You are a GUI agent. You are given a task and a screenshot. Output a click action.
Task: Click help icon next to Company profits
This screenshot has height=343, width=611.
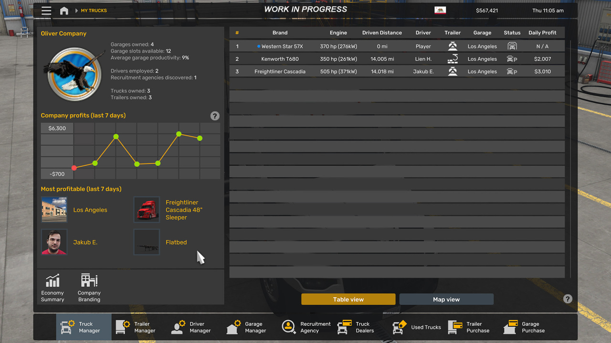coord(215,116)
